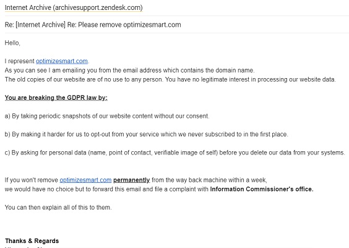The width and height of the screenshot is (349, 248).
Task: Click point a) about periodic snapshots
Action: (x=107, y=116)
